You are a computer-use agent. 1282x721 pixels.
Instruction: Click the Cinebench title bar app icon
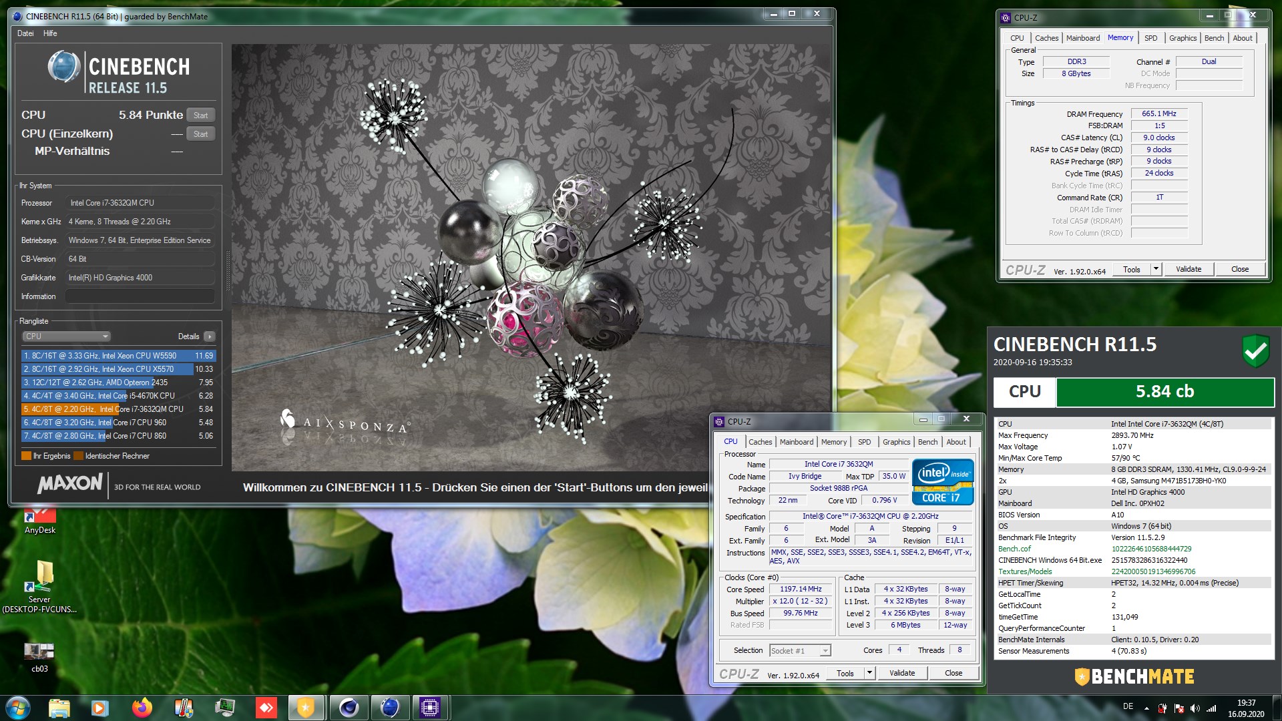17,16
